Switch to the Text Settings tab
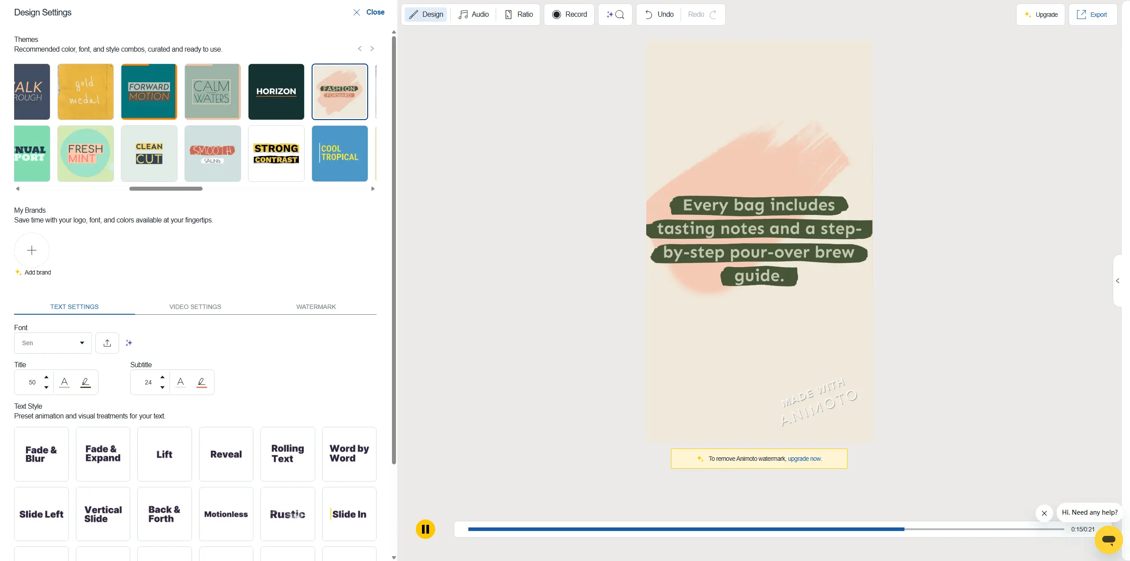This screenshot has width=1130, height=561. pyautogui.click(x=75, y=307)
